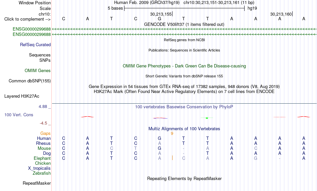Click 'Publications: Sequences in Scientific Articles' title
This screenshot has height=191, width=317.
184,50
